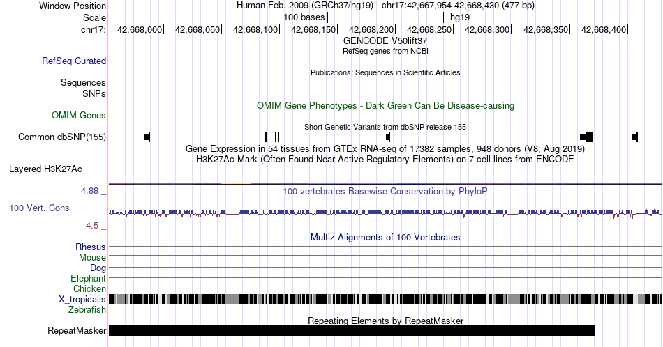Select the Dog species label
The width and height of the screenshot is (663, 347).
coord(98,268)
